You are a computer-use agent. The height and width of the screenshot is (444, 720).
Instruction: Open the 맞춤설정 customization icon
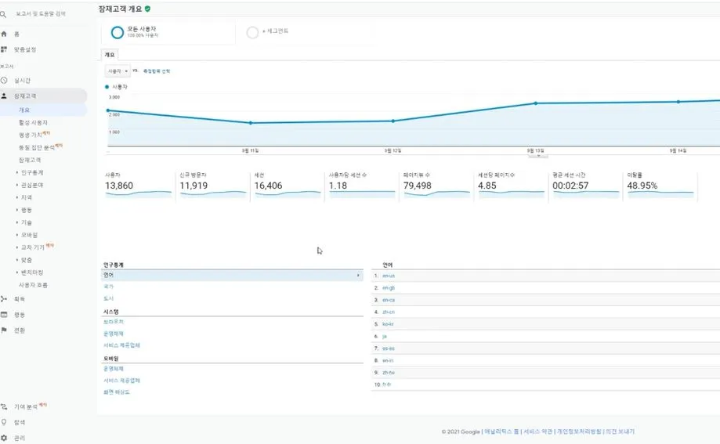click(4, 49)
